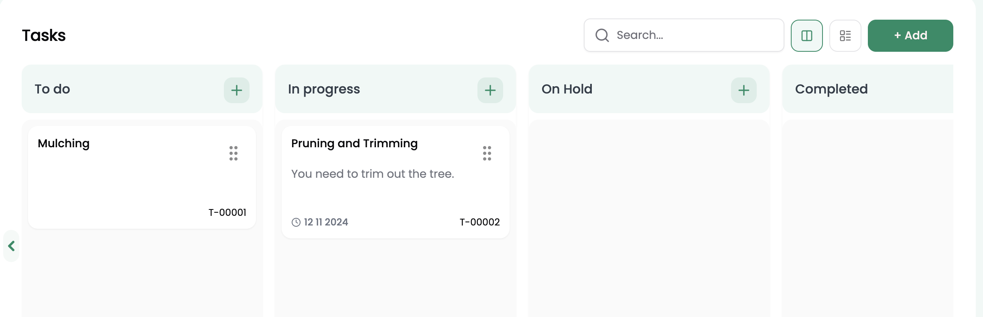Image resolution: width=983 pixels, height=317 pixels.
Task: Select the On Hold column header
Action: tap(567, 89)
